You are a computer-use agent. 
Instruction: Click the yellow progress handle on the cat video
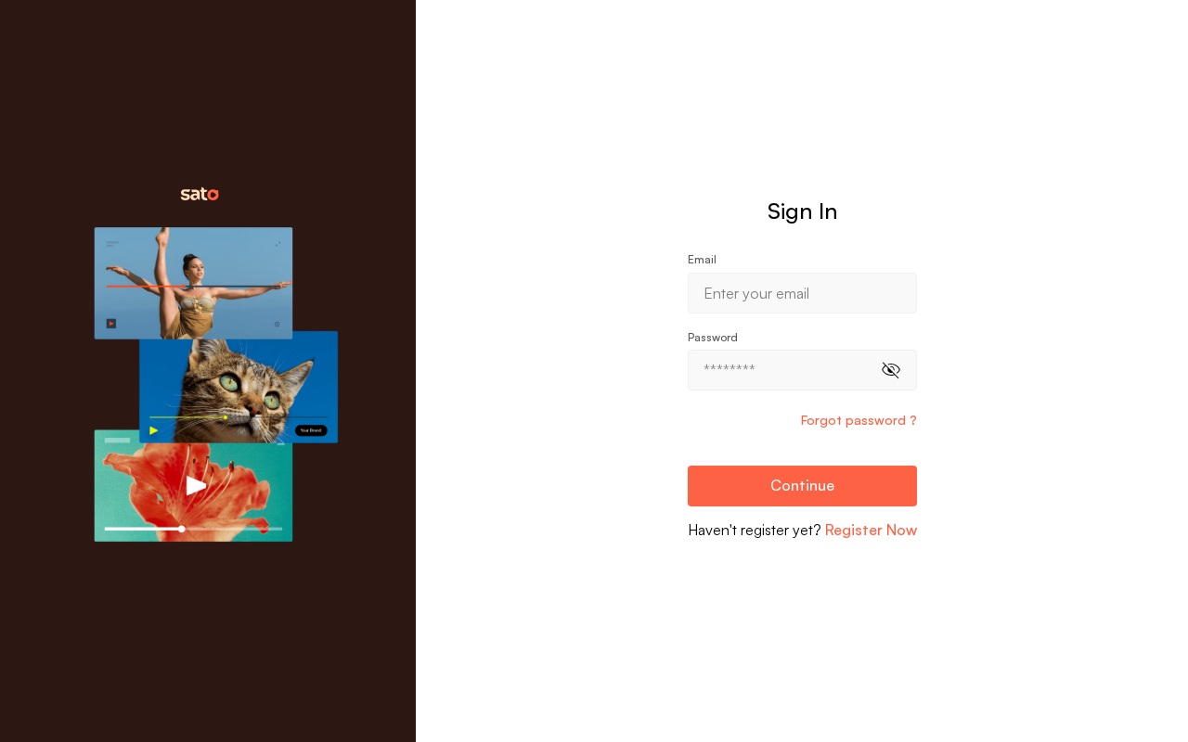click(226, 417)
